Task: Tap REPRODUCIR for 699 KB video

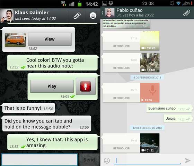Action: coord(121,46)
